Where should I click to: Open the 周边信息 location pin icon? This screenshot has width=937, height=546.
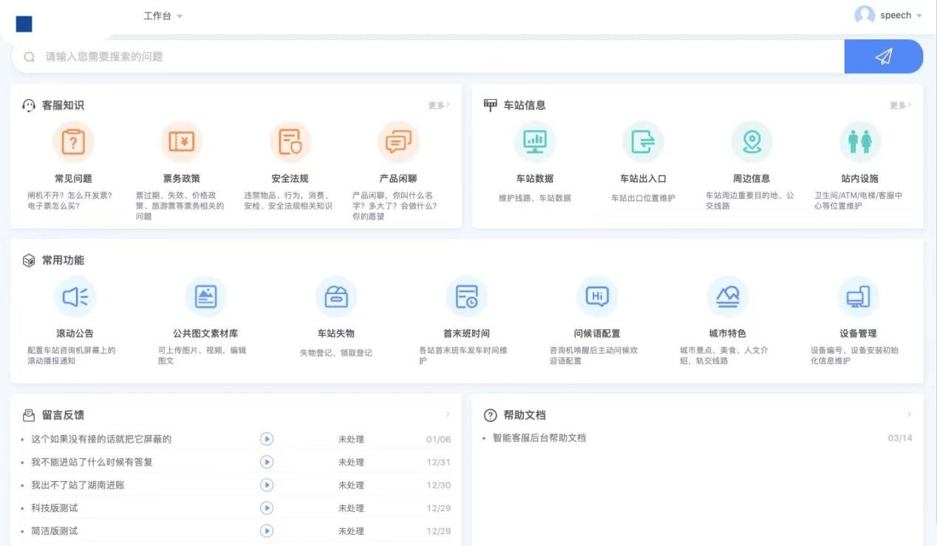pos(752,142)
